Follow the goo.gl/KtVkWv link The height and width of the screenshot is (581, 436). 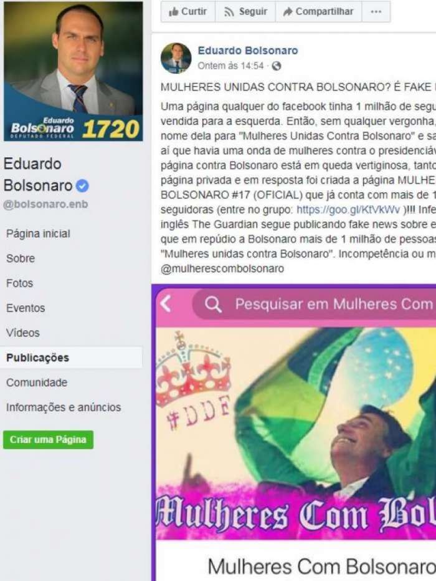point(348,210)
